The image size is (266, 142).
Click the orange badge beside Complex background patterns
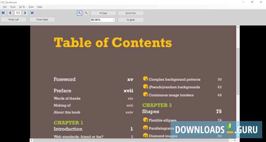pos(146,79)
